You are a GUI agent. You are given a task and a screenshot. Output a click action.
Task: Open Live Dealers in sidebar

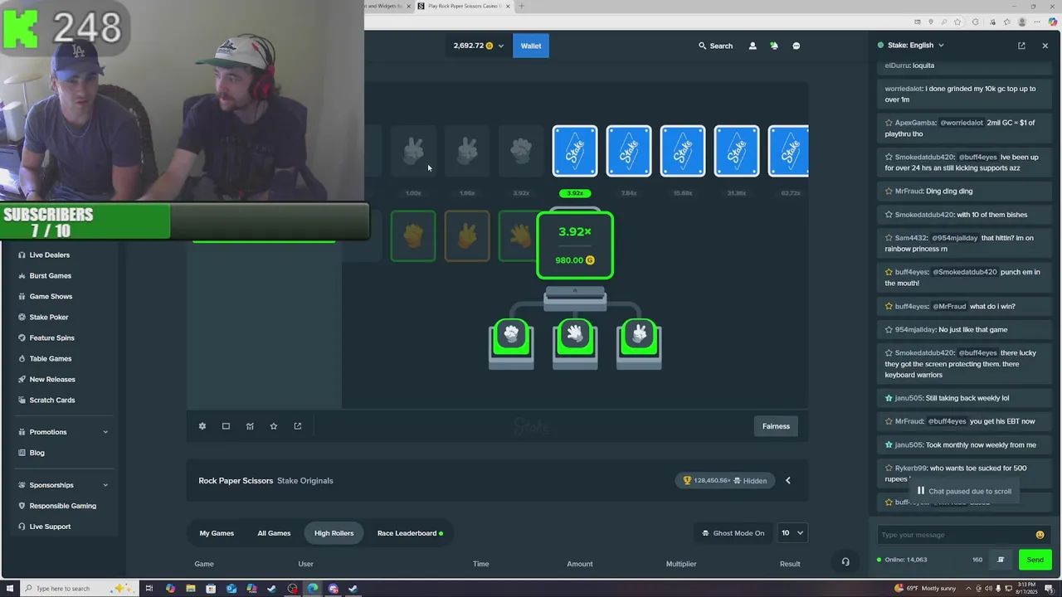[49, 255]
